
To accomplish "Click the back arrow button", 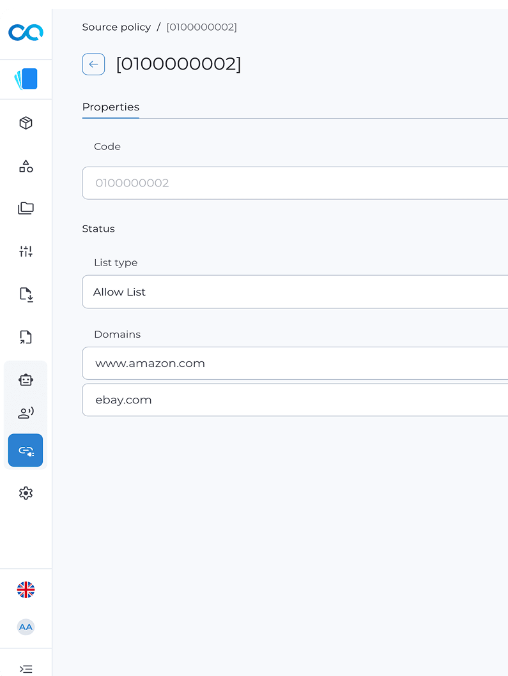I will pos(93,64).
